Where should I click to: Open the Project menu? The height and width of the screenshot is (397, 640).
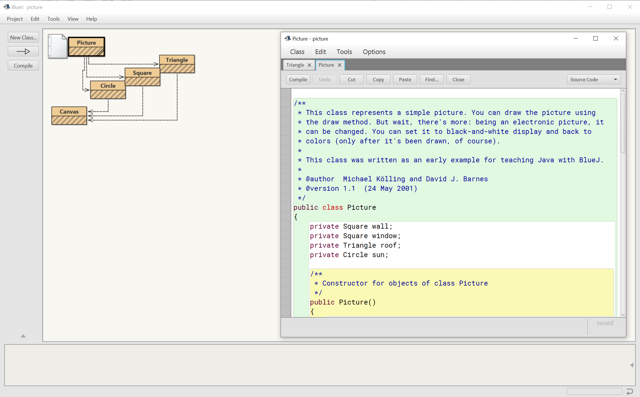coord(15,19)
